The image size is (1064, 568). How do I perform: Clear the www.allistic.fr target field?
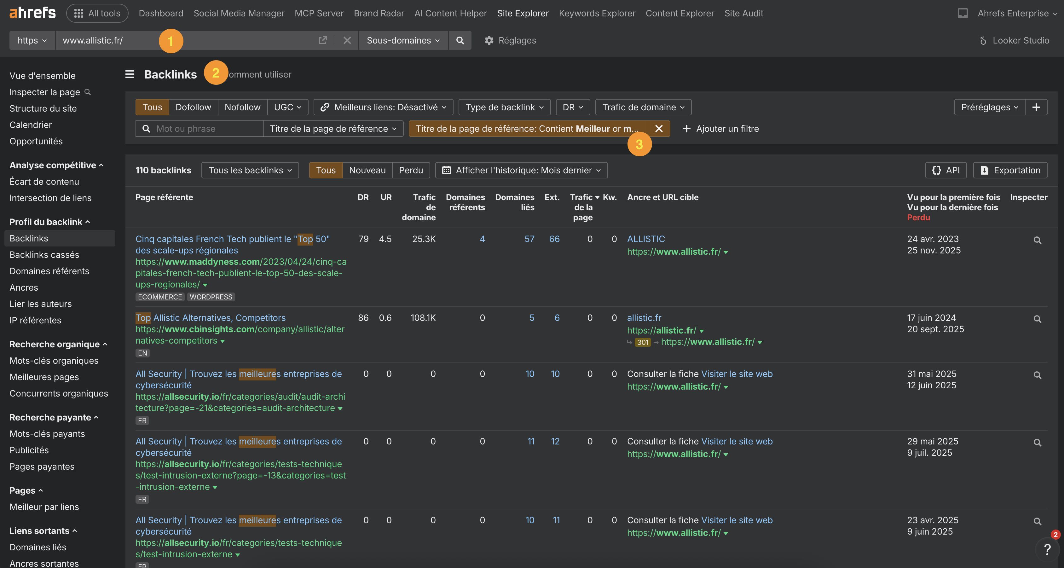(347, 40)
